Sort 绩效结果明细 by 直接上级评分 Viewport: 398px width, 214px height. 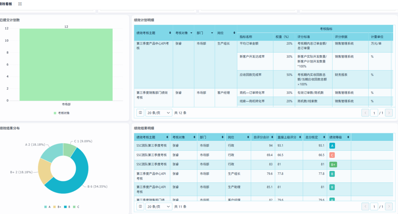point(300,137)
